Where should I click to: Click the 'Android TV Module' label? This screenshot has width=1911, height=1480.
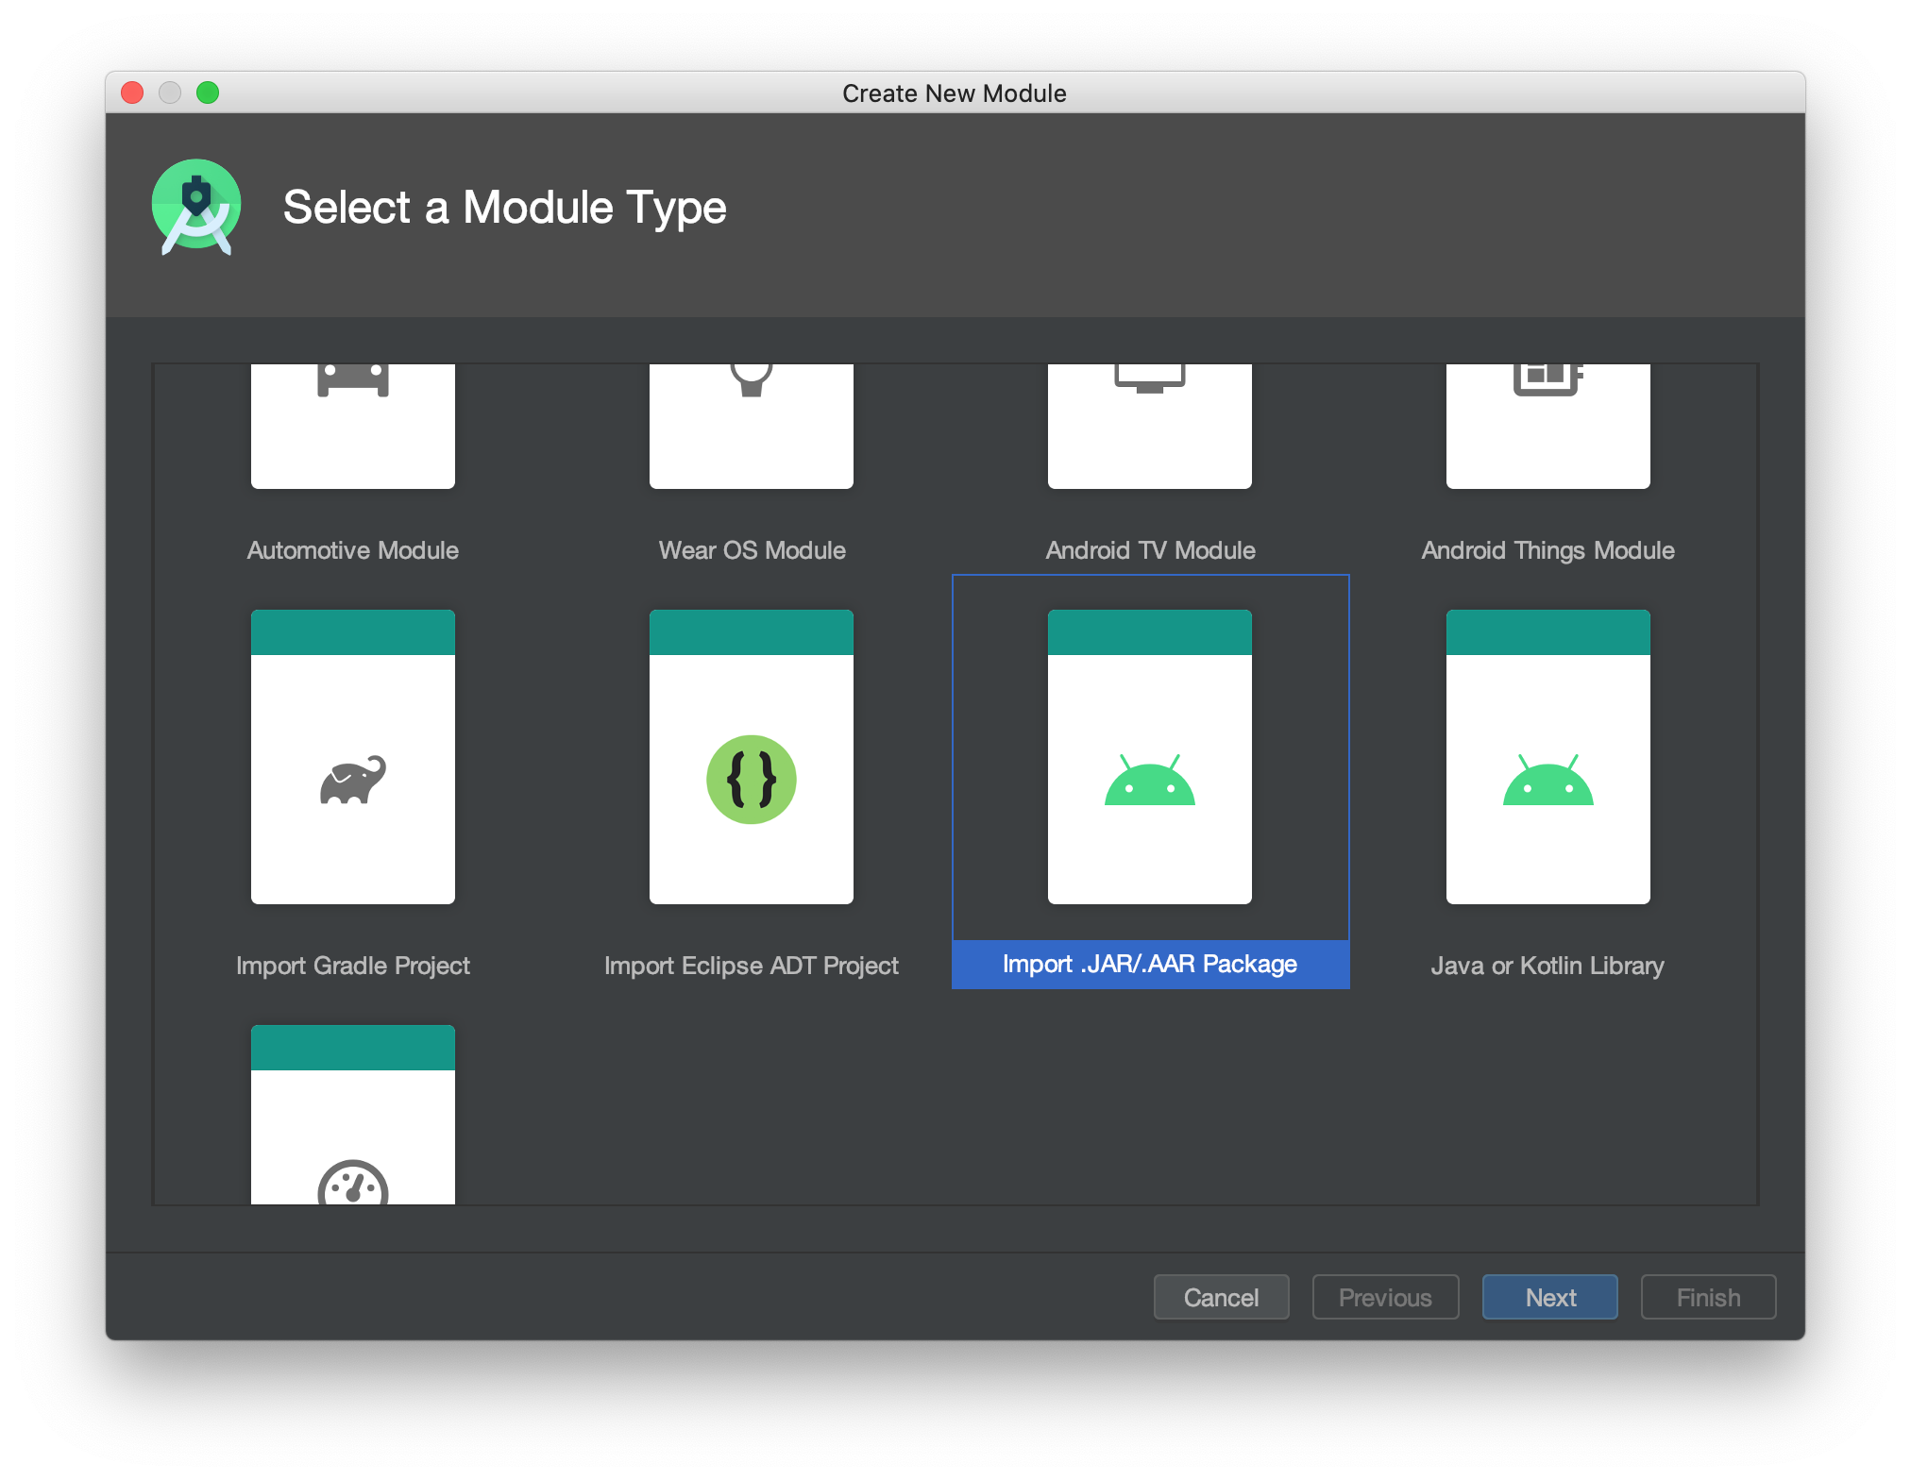1150,550
